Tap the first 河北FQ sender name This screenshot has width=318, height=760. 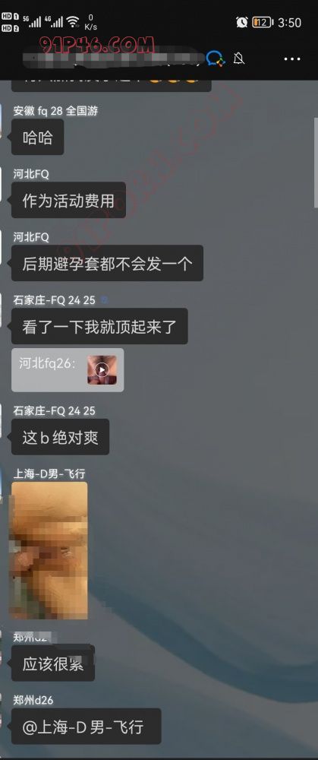(x=30, y=174)
